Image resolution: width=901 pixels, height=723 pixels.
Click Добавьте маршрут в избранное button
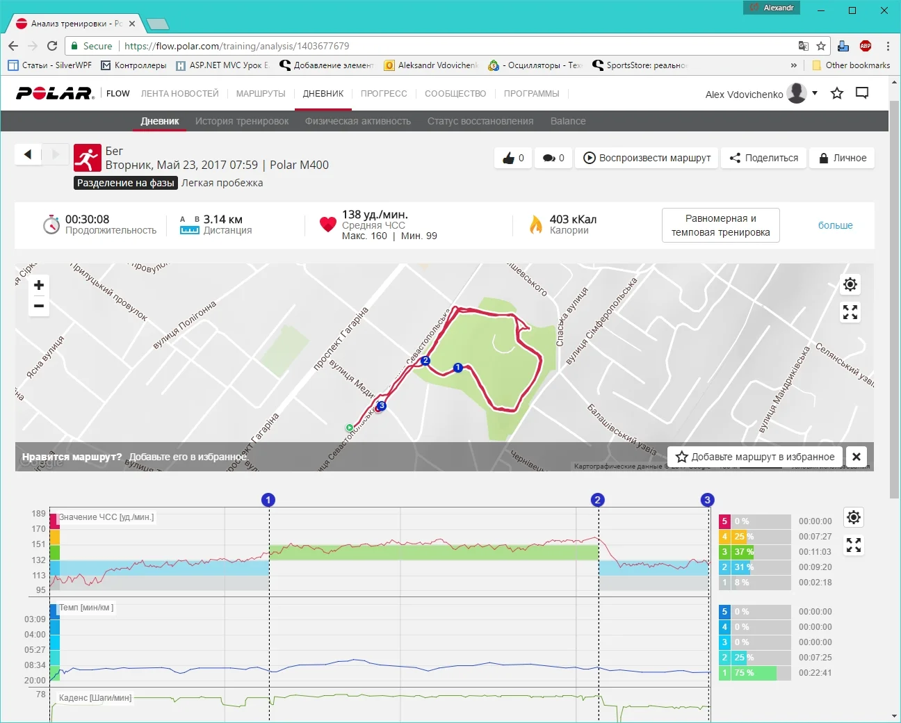tap(755, 457)
